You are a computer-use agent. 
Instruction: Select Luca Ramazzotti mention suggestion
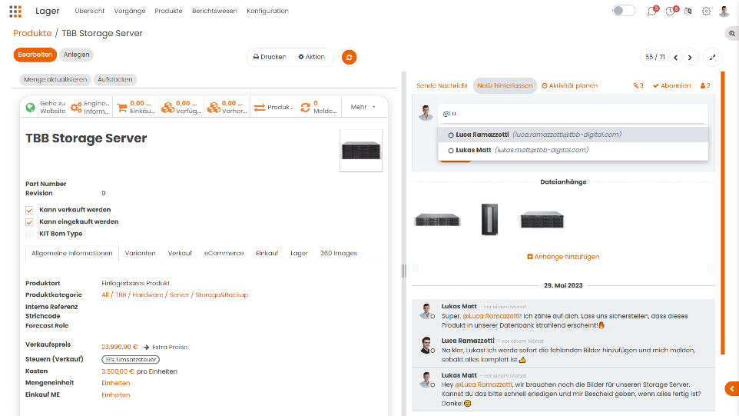click(573, 135)
